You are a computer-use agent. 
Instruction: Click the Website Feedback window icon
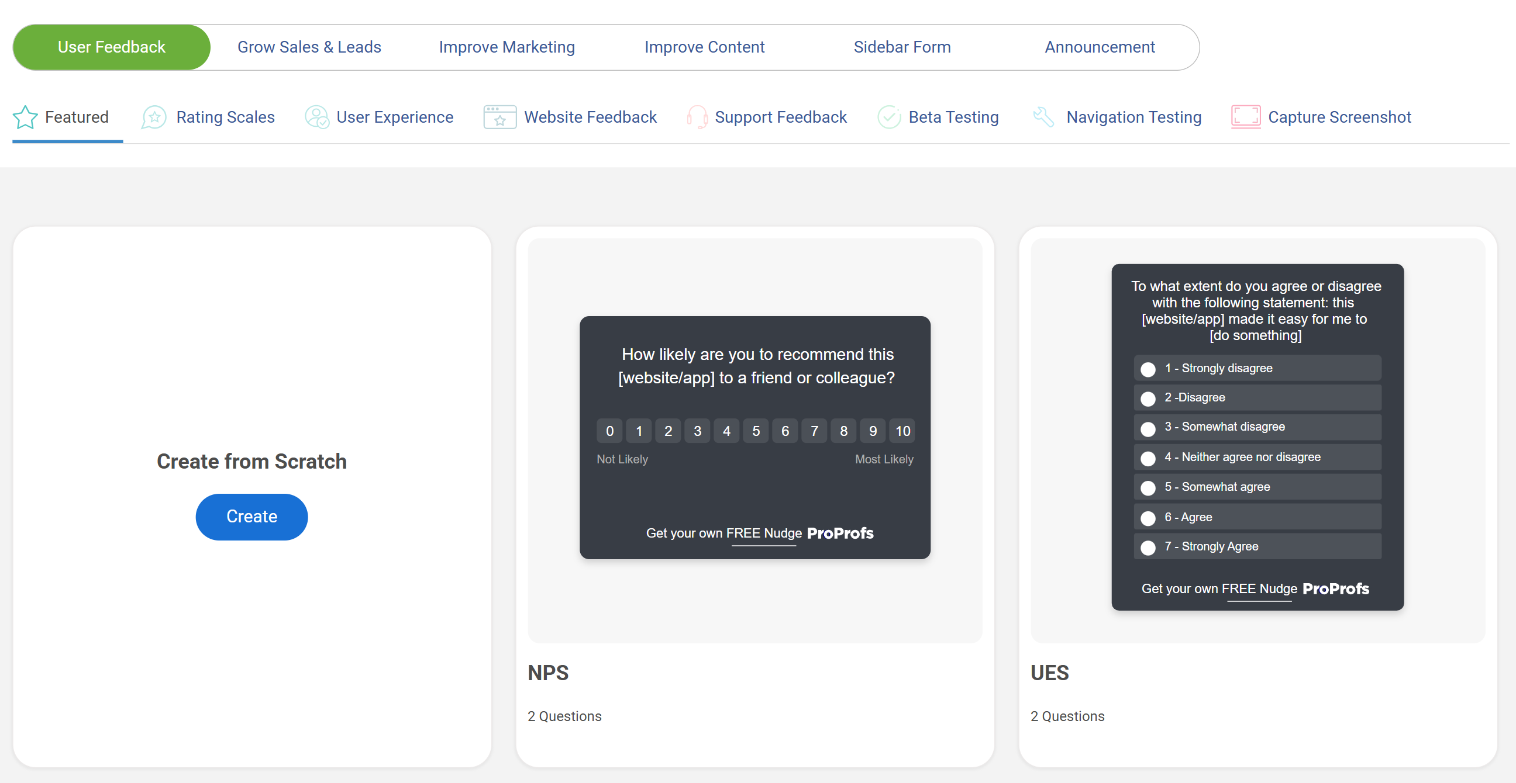pyautogui.click(x=499, y=117)
